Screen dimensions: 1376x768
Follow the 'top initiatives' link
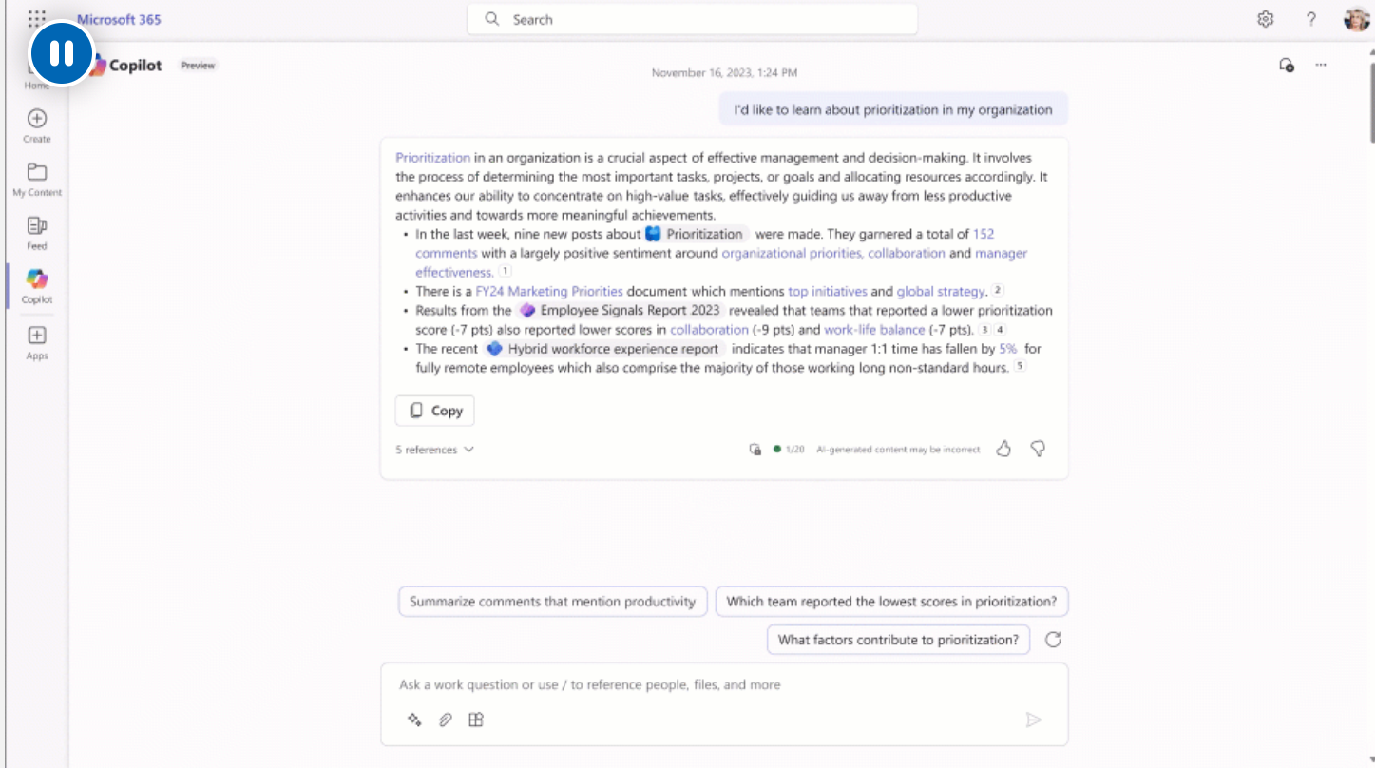tap(827, 291)
